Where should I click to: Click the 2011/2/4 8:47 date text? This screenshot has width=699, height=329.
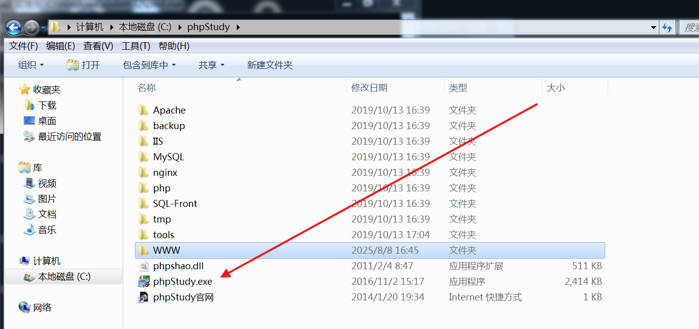[x=382, y=266]
